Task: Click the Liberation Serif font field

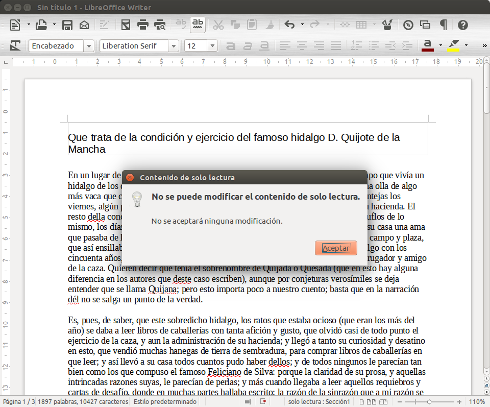Action: point(134,46)
